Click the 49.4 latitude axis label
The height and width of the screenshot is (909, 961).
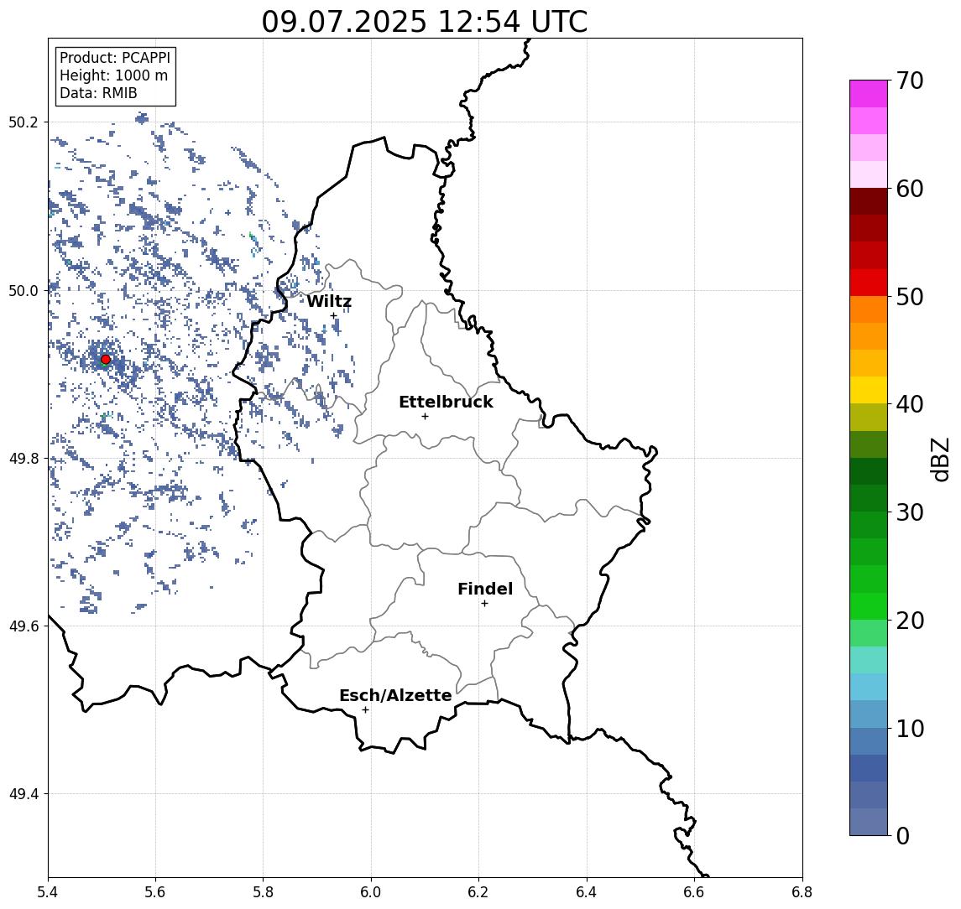coord(24,794)
